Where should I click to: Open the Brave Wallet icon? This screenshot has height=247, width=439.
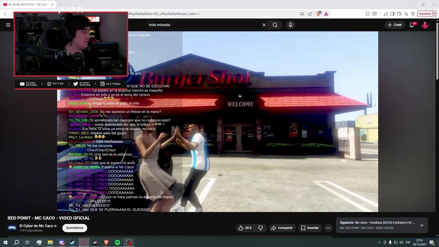pos(399,14)
